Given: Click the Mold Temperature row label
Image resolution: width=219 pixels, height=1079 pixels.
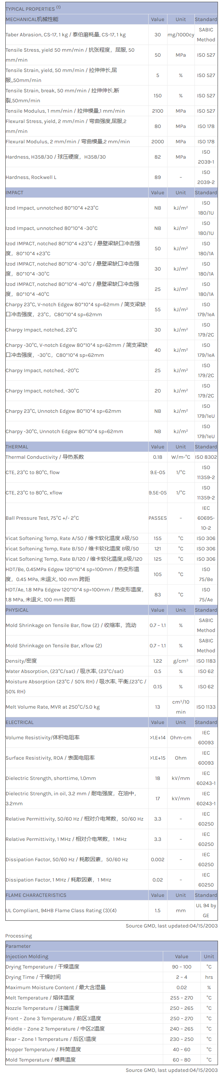Looking at the screenshot, I should click(x=41, y=1059).
